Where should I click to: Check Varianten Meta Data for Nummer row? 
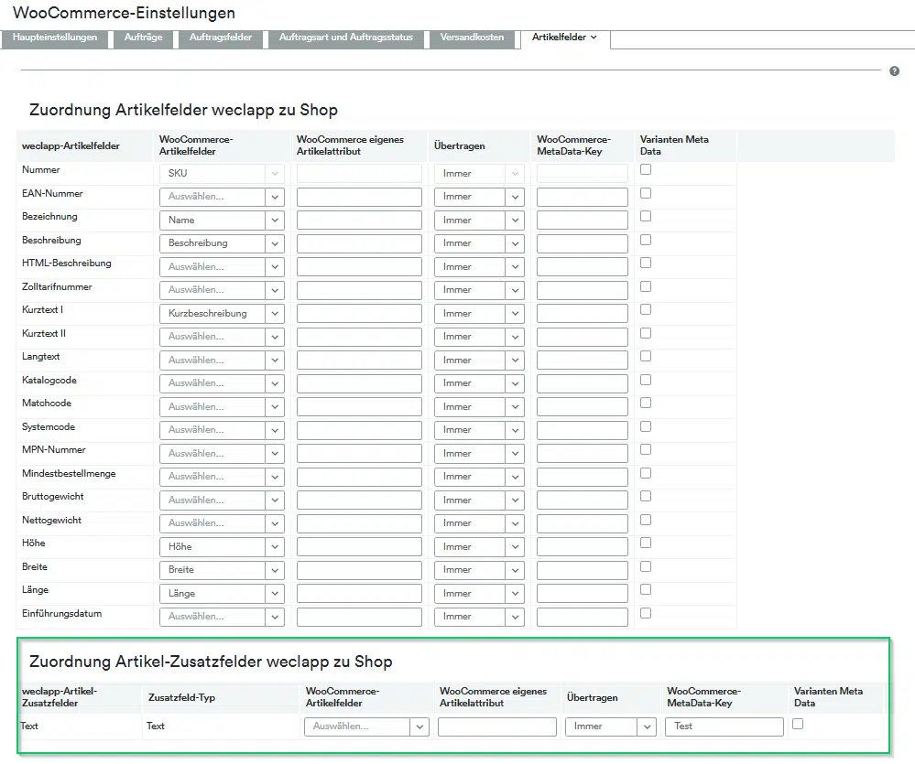click(646, 169)
